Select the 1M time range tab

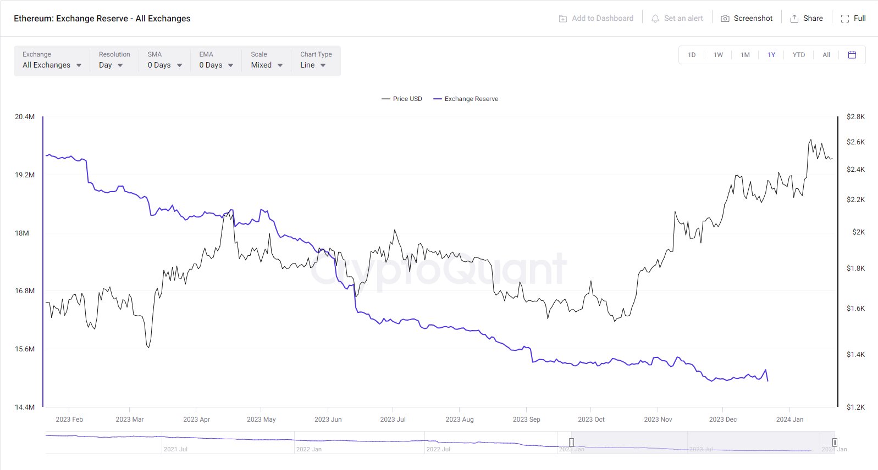(745, 55)
